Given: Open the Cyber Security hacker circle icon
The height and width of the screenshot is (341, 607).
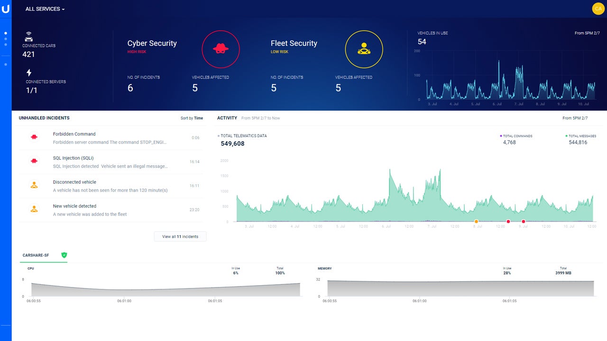Looking at the screenshot, I should tap(221, 49).
